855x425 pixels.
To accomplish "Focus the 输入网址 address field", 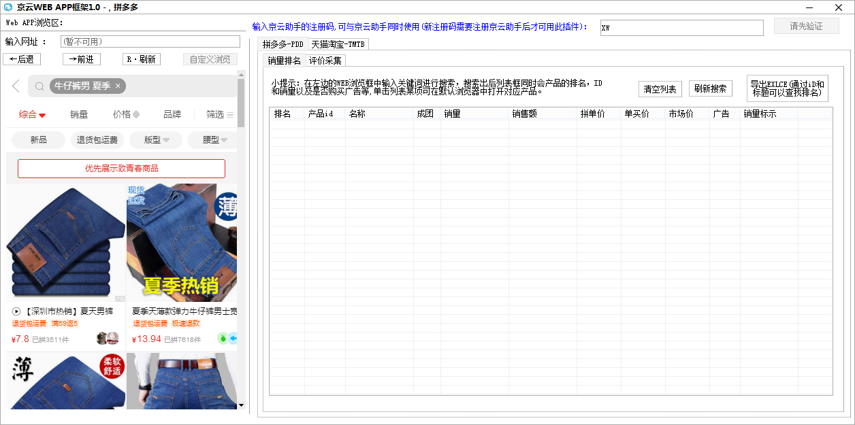I will pyautogui.click(x=150, y=41).
